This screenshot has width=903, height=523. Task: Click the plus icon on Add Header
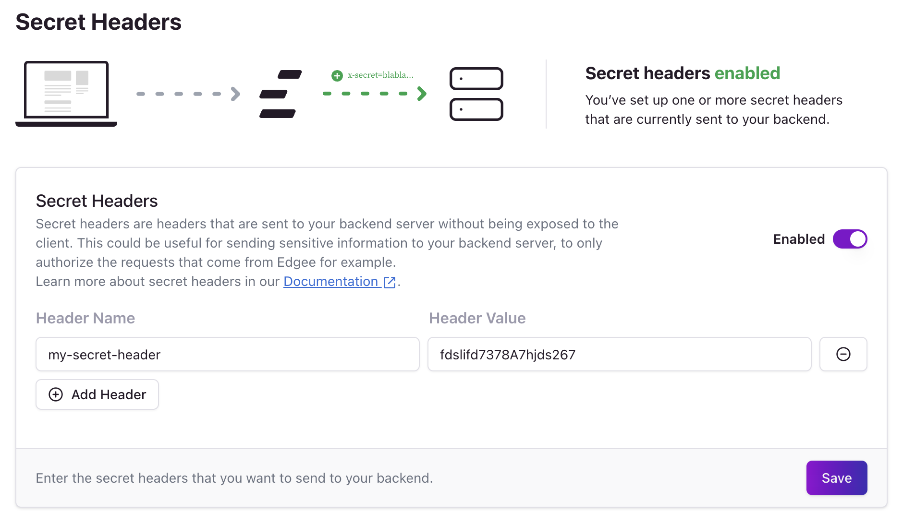click(55, 394)
